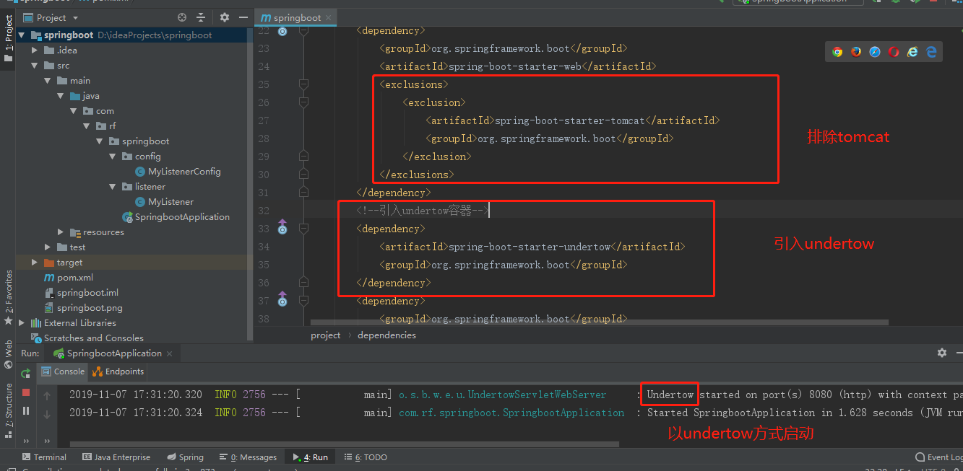This screenshot has width=963, height=471.
Task: Hide the Project tool window
Action: (x=242, y=17)
